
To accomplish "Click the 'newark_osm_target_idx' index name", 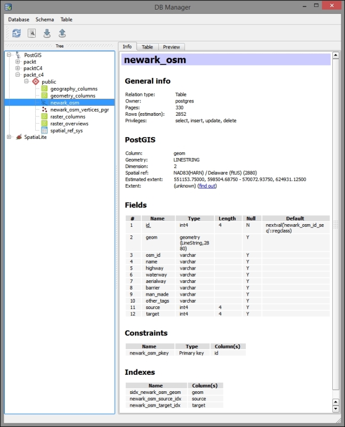I will point(155,405).
